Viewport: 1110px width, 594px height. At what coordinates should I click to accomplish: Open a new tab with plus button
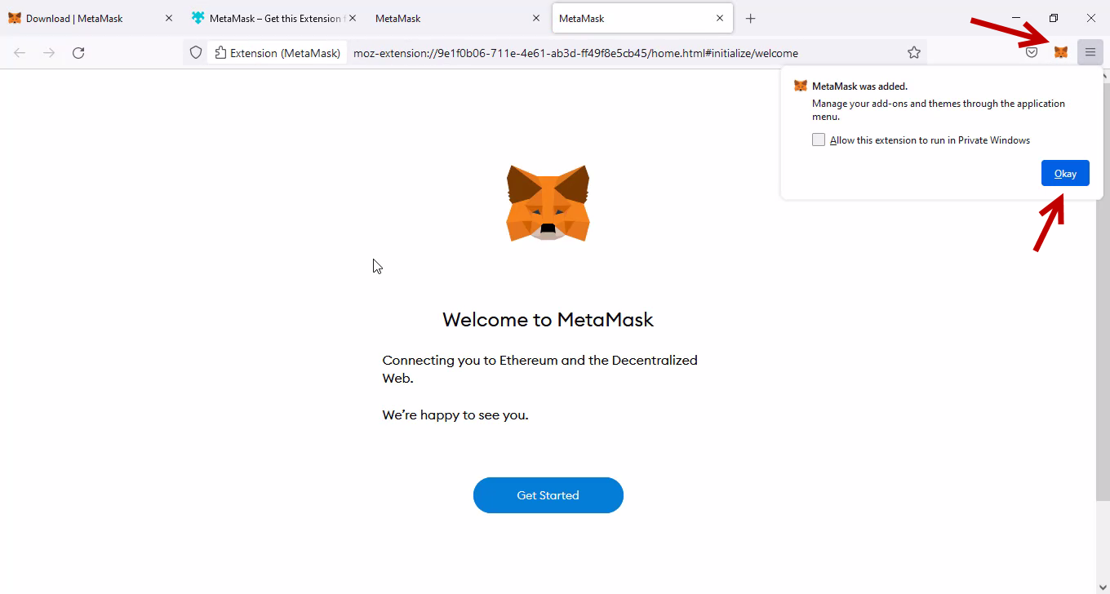pyautogui.click(x=751, y=18)
